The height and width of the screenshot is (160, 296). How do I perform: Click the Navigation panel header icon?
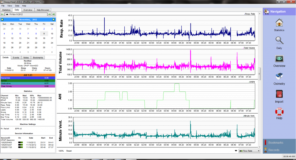(266, 12)
